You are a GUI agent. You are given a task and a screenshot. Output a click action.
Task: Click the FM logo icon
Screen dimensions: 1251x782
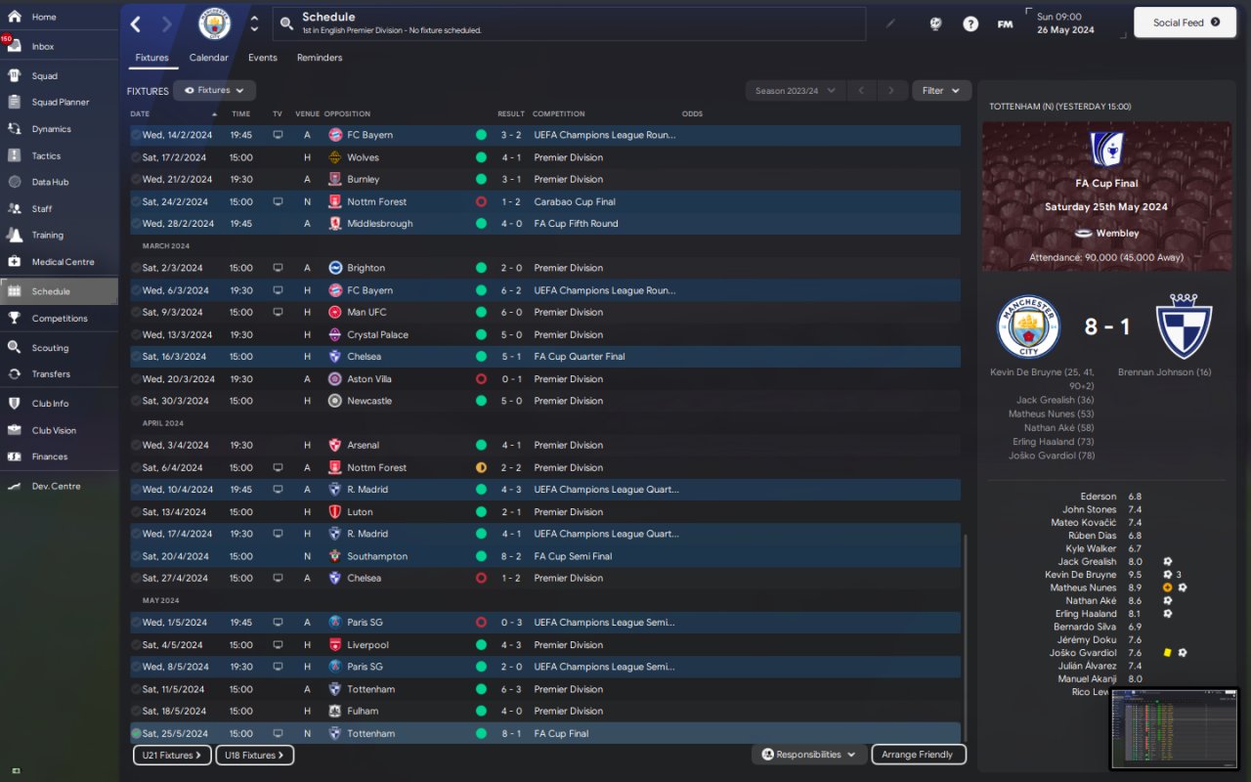1005,24
